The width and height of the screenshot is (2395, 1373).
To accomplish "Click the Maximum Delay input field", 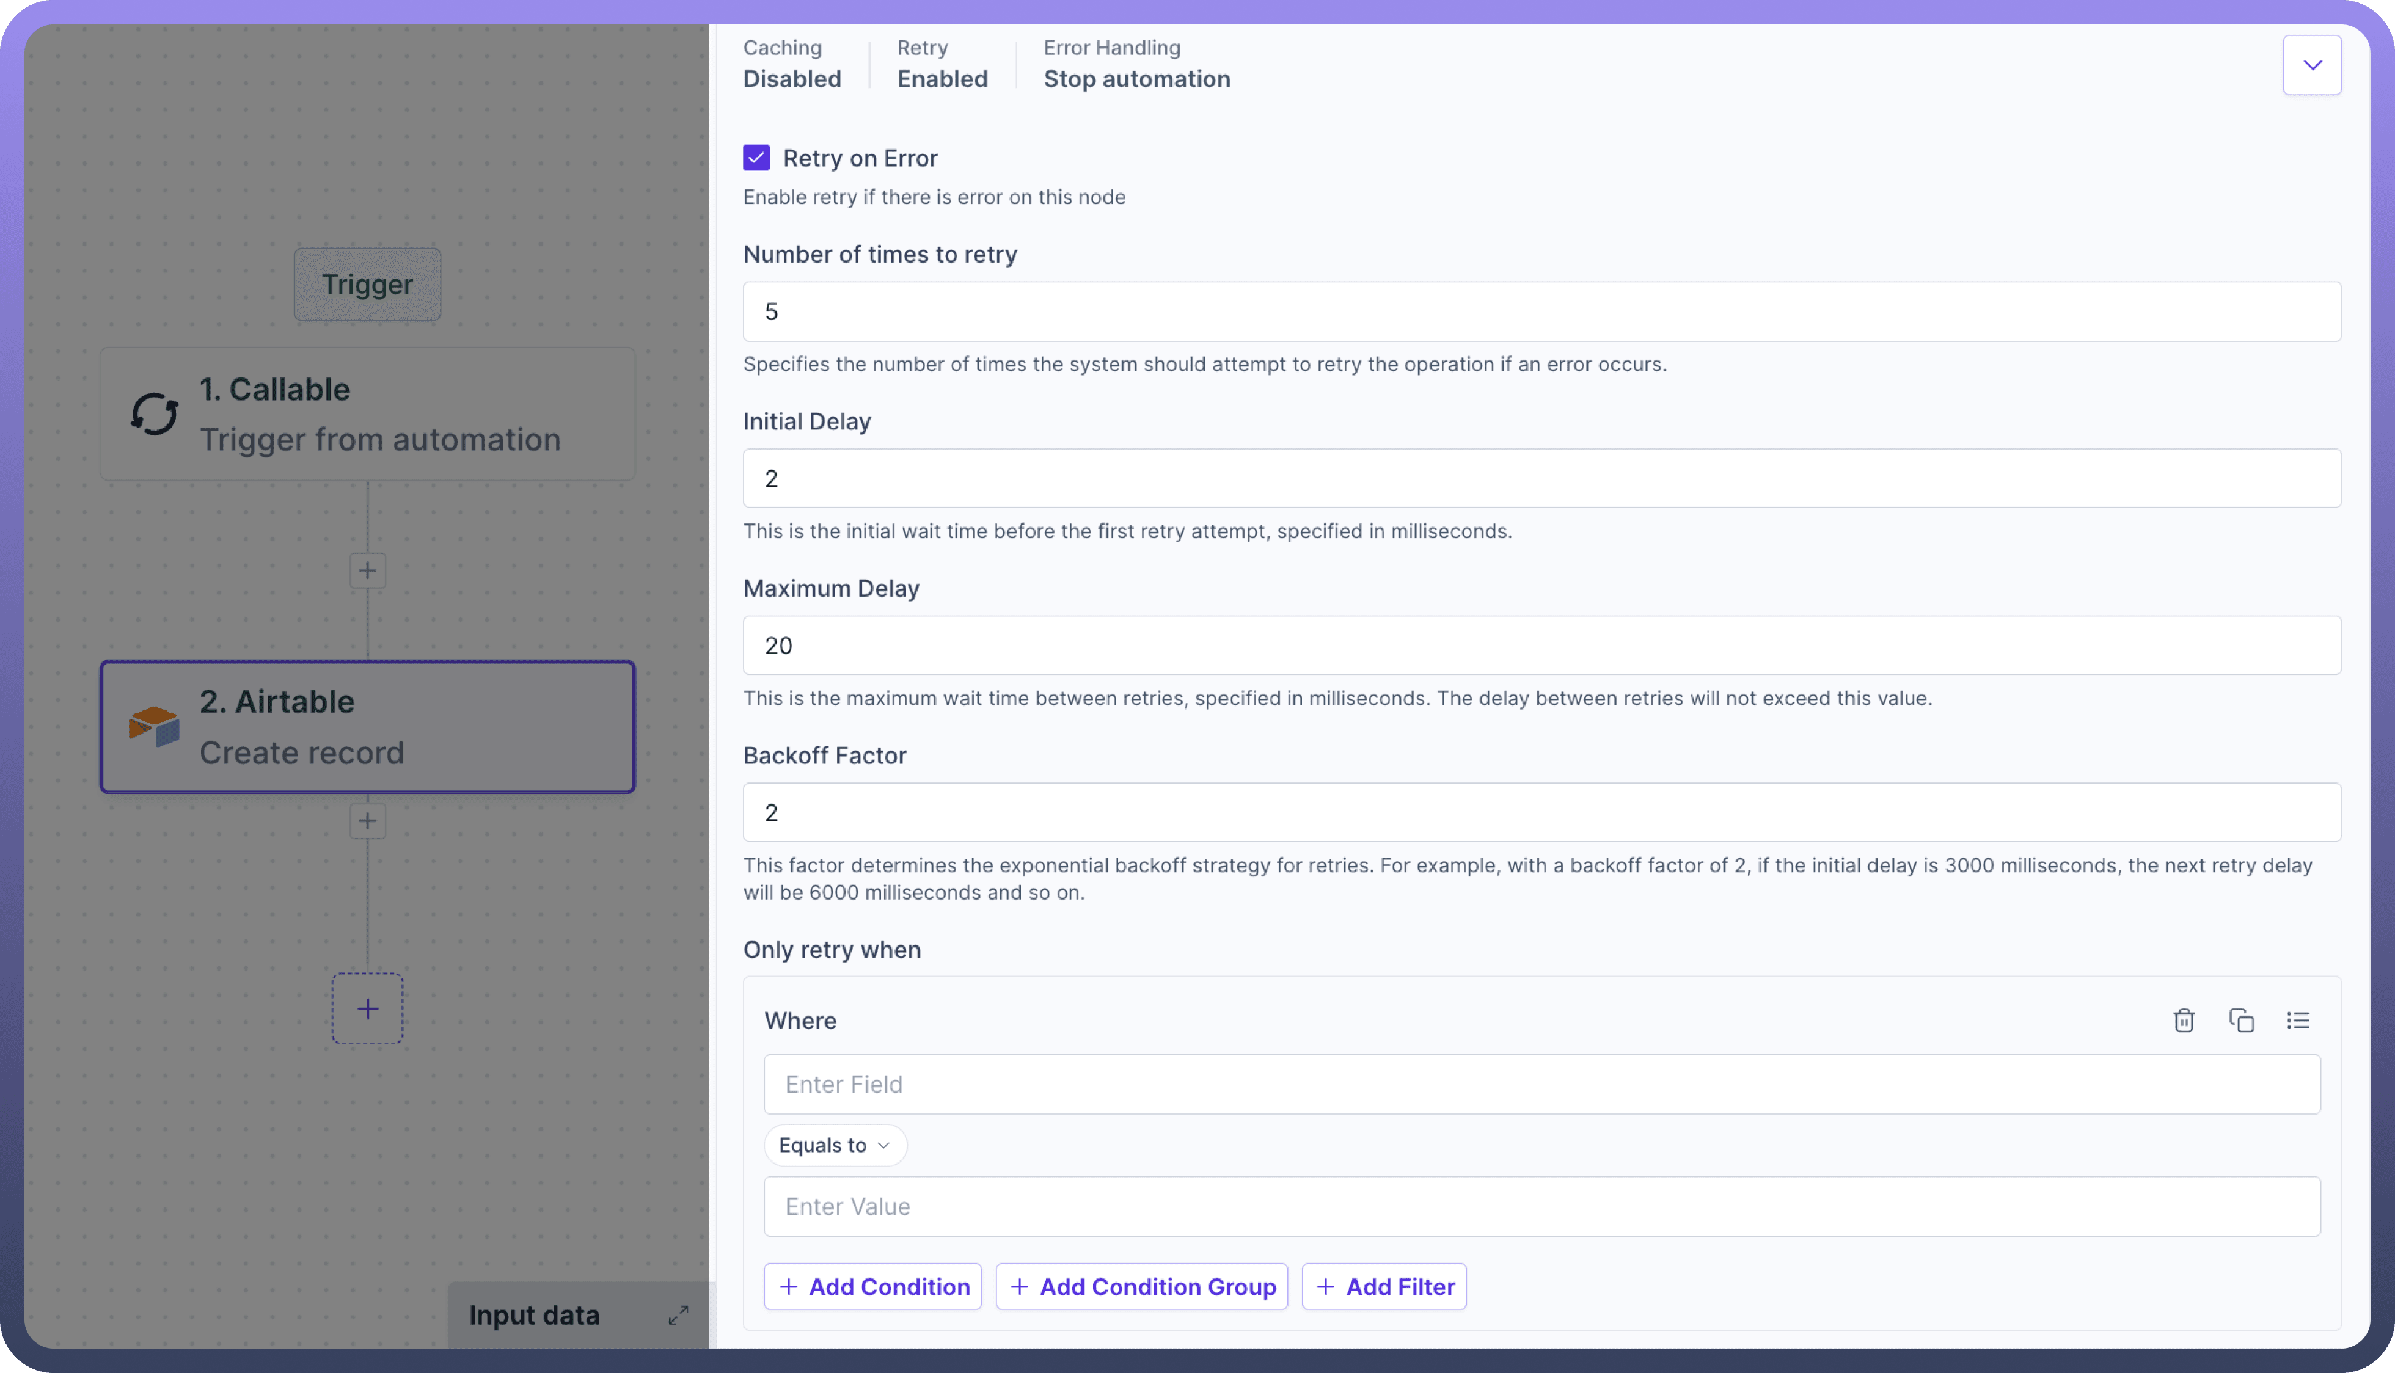I will coord(1541,645).
